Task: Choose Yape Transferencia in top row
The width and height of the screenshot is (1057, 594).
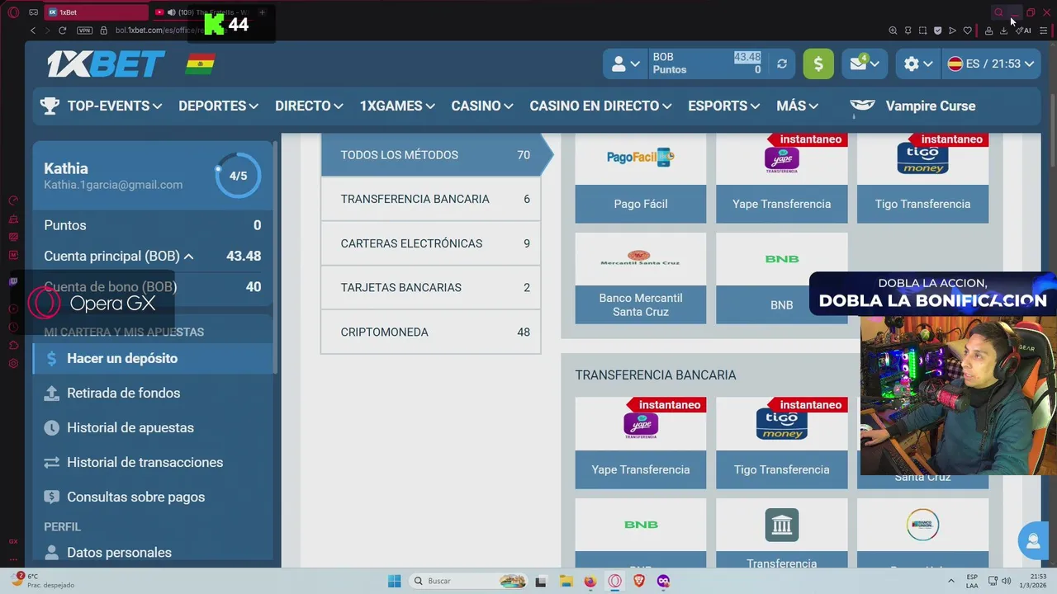Action: [781, 177]
